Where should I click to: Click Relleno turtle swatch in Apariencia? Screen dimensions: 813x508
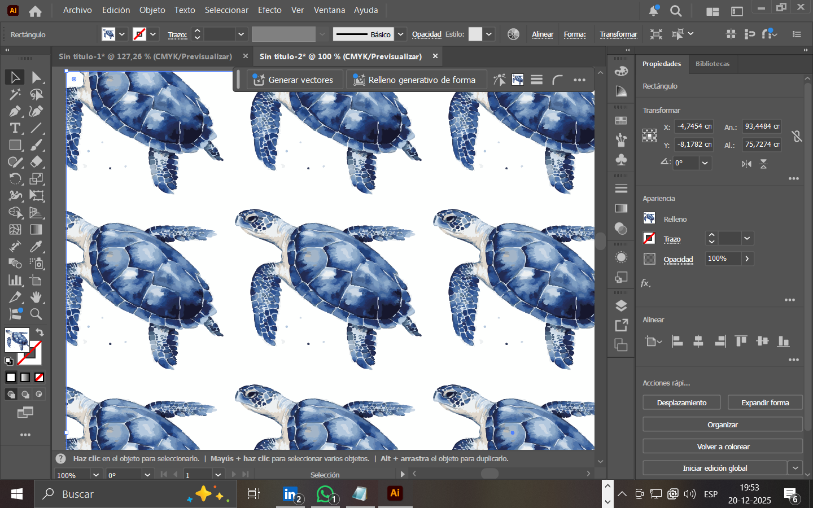coord(649,218)
